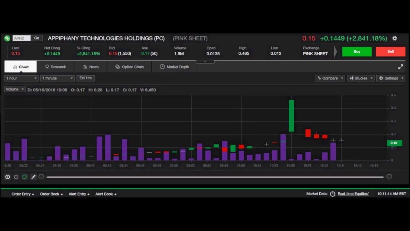Image resolution: width=410 pixels, height=231 pixels.
Task: Click the green Buy button
Action: click(357, 52)
